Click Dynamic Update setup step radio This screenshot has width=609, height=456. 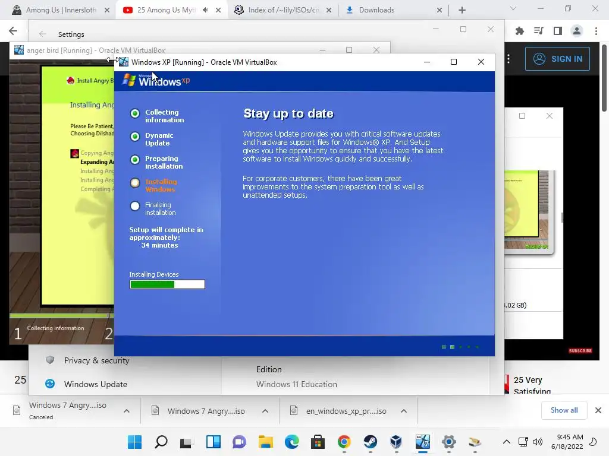tap(135, 137)
